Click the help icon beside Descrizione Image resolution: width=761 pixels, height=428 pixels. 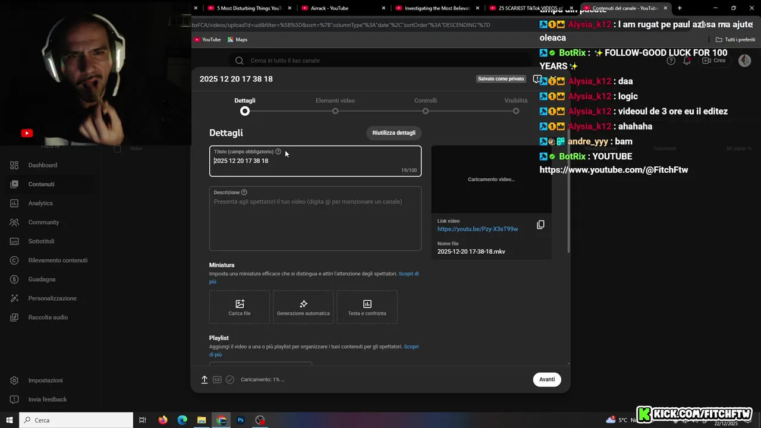244,193
